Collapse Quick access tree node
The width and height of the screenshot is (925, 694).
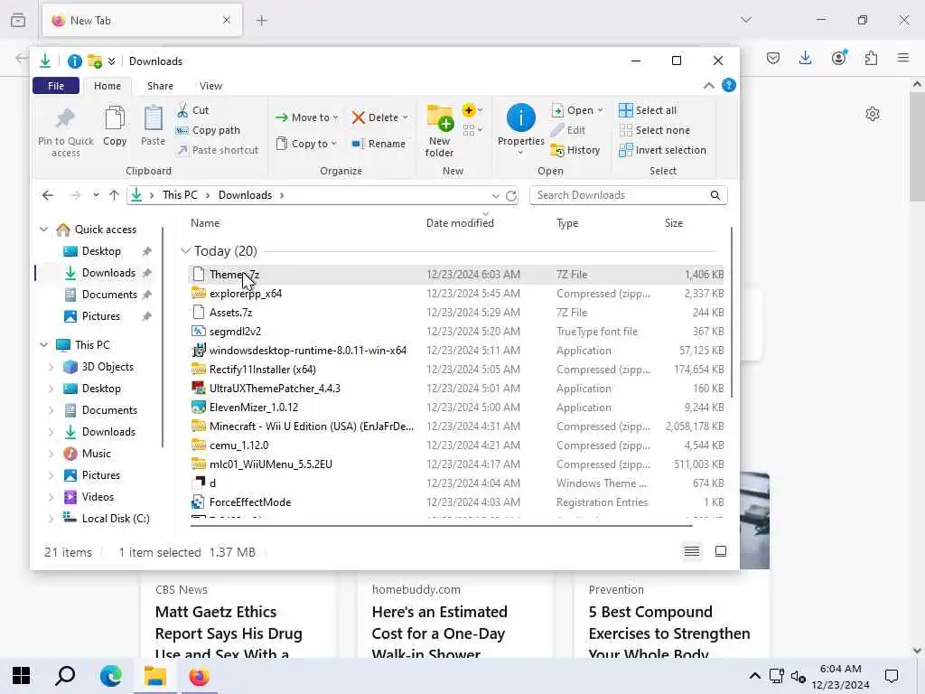point(43,229)
